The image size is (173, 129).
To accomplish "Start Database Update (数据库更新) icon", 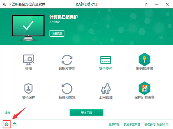I will tap(67, 60).
